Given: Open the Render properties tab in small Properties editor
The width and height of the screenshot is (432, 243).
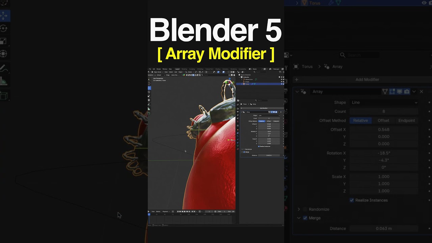Looking at the screenshot, I should click(x=238, y=109).
